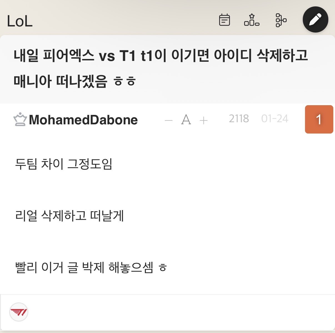The width and height of the screenshot is (335, 333).
Task: Tap the T1 team logo
Action: pyautogui.click(x=19, y=312)
